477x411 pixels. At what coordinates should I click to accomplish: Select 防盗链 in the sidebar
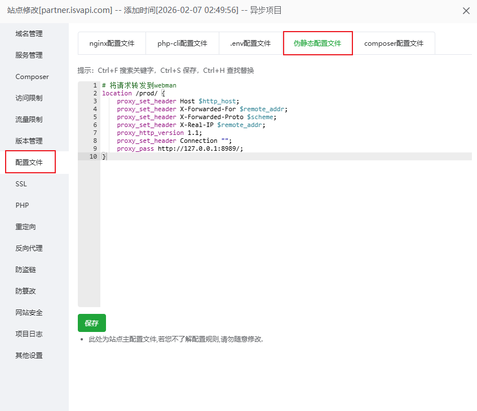tap(25, 270)
